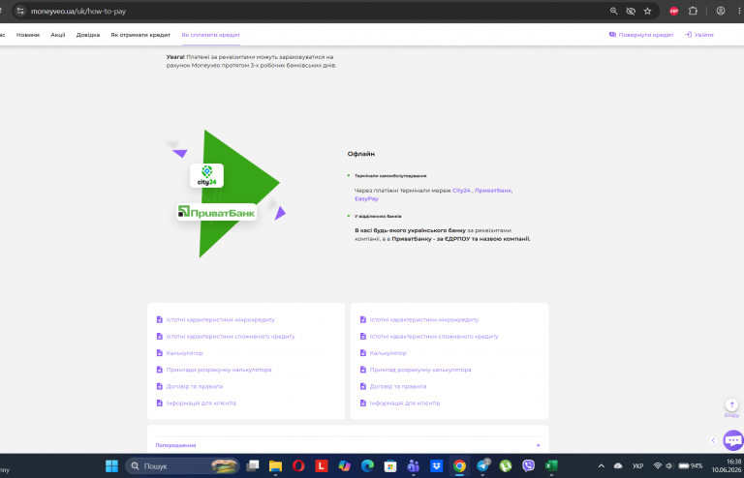Follow the EasyPay link
Image resolution: width=744 pixels, height=478 pixels.
366,199
